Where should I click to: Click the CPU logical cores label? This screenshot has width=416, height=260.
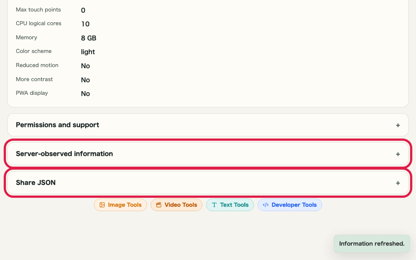click(38, 23)
